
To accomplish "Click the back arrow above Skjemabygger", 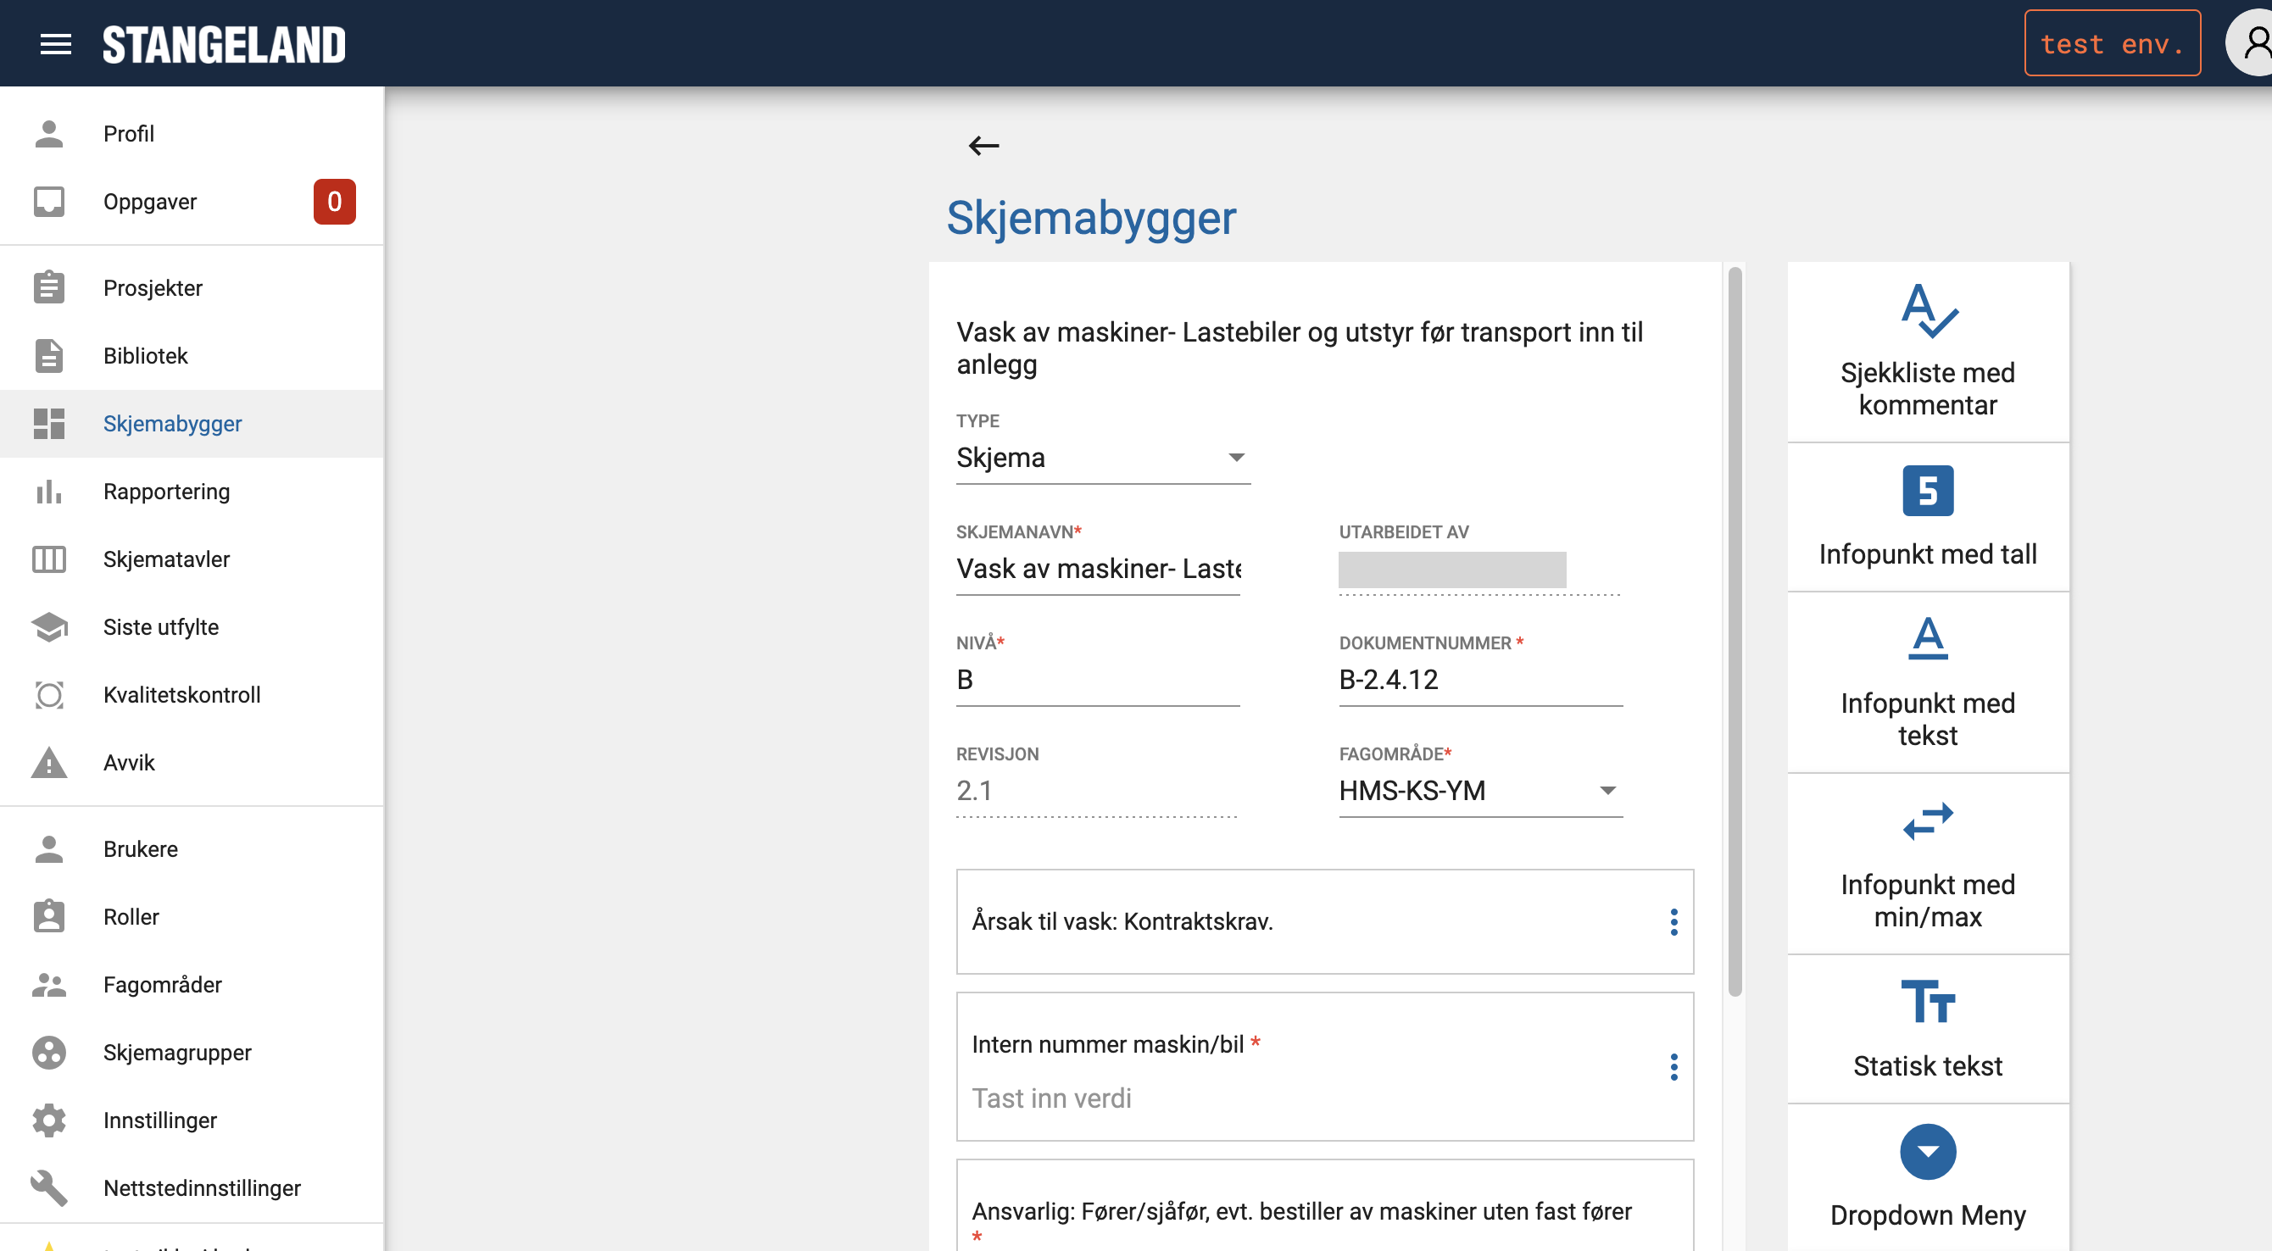I will pyautogui.click(x=983, y=146).
